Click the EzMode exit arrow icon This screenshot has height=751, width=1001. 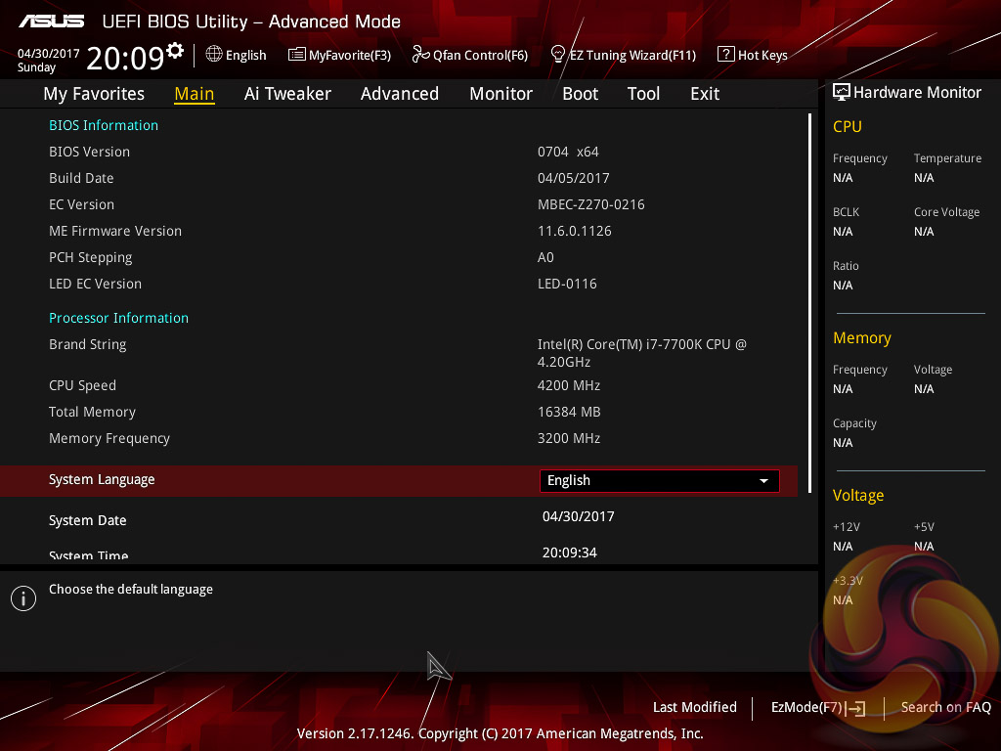click(x=855, y=708)
